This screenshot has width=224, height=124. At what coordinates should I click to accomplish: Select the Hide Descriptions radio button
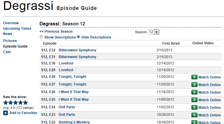[78, 37]
